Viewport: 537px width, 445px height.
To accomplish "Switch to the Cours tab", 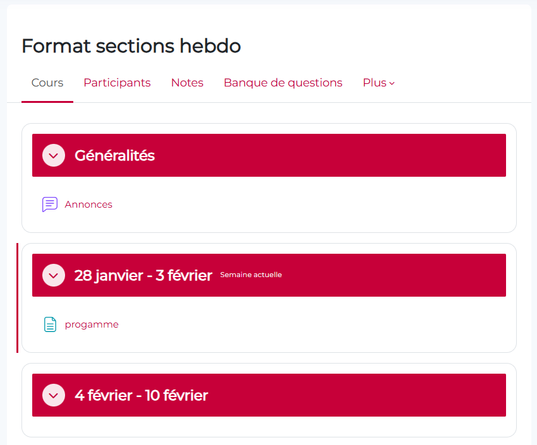I will click(47, 83).
